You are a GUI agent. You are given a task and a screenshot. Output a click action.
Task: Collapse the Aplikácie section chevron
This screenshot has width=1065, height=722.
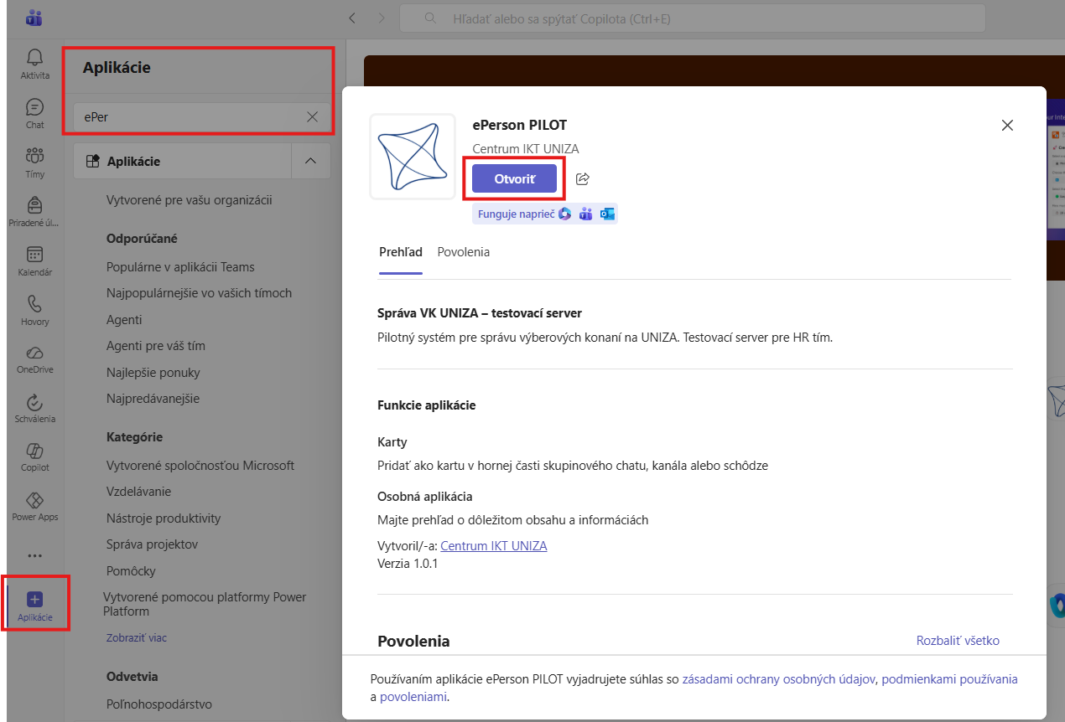point(310,161)
